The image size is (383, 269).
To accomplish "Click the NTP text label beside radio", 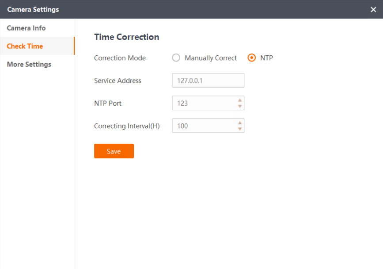I will 266,58.
